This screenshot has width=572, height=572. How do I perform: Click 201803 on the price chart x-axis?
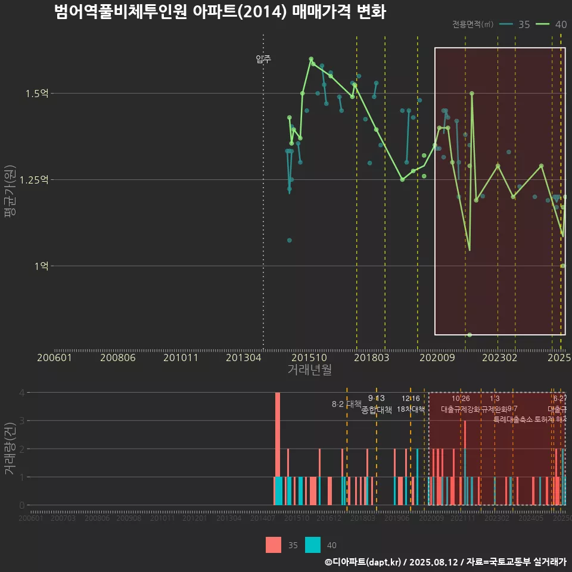[x=372, y=357]
